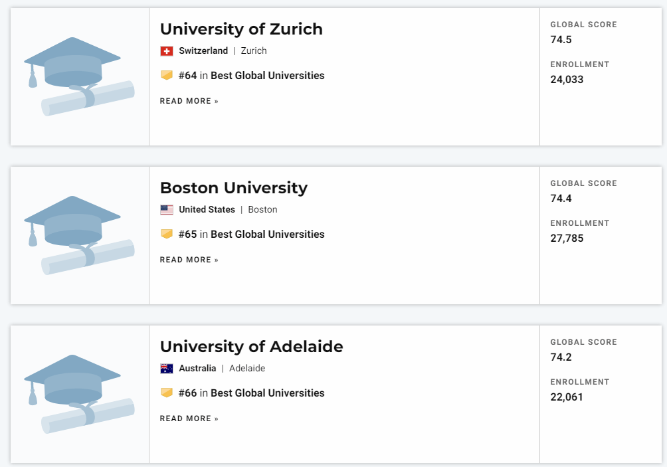Click Read More under University of Adelaide

click(189, 419)
